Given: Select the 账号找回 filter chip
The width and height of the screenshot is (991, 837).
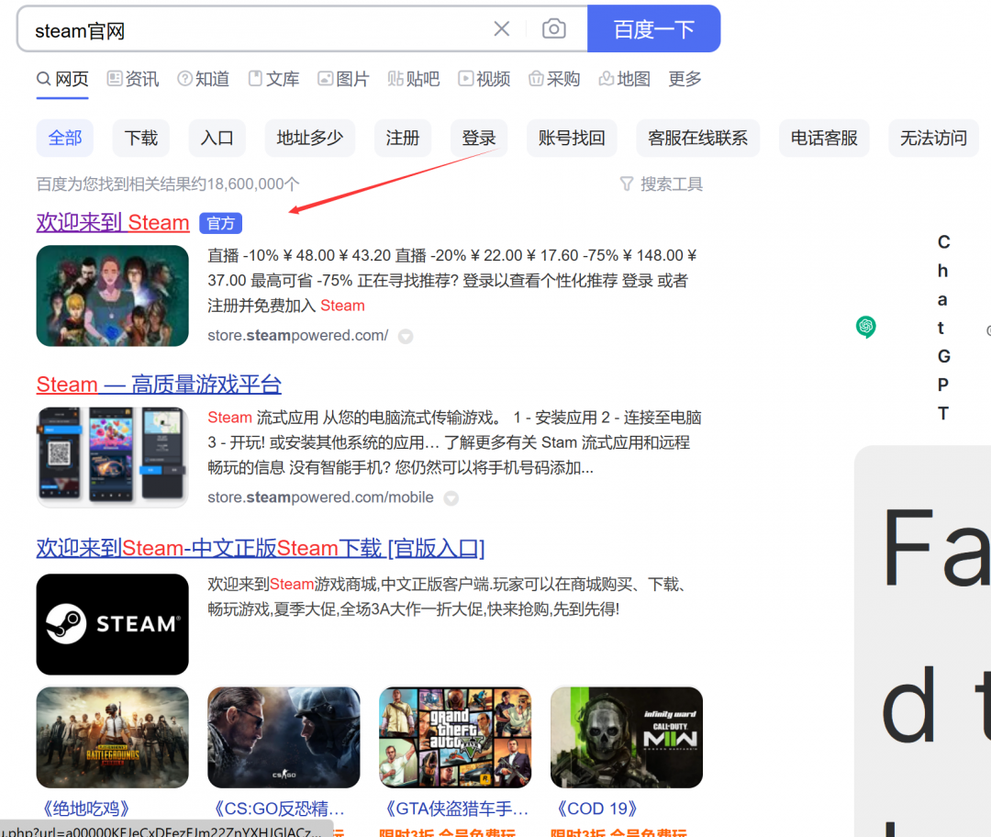Looking at the screenshot, I should 572,138.
